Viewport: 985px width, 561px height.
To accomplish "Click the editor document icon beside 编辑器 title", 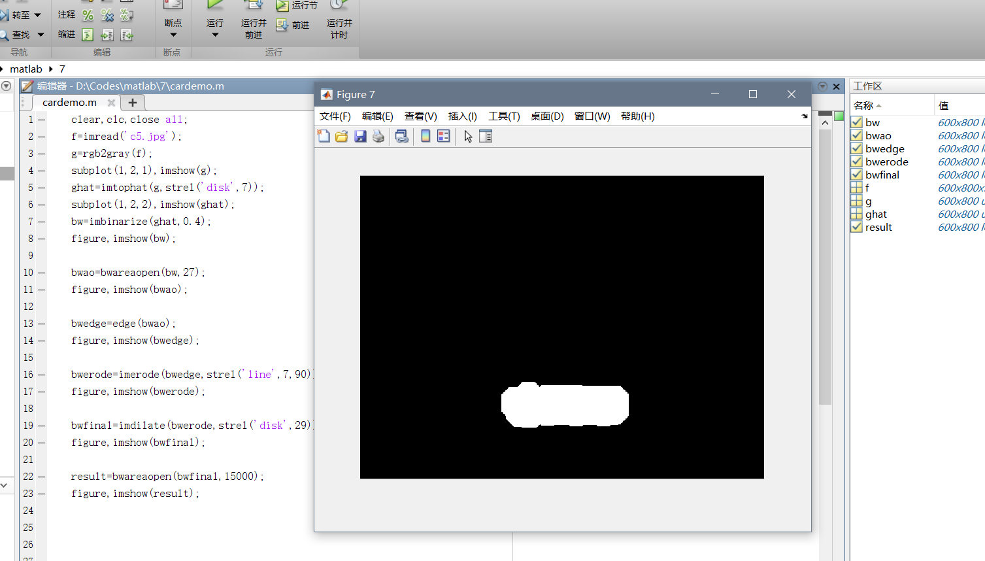I will point(27,86).
